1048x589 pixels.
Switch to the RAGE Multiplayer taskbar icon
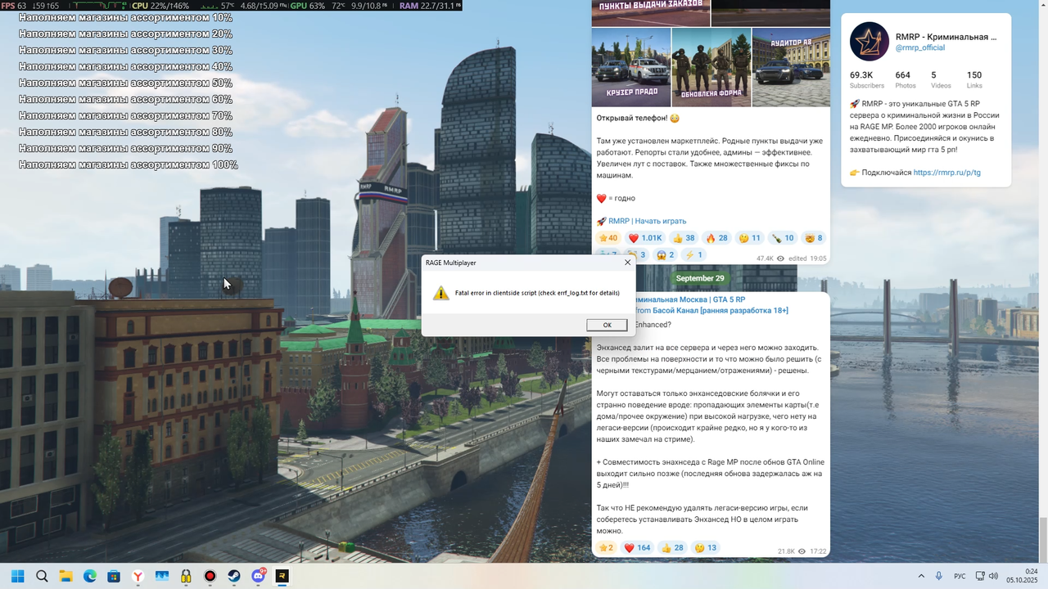coord(282,576)
